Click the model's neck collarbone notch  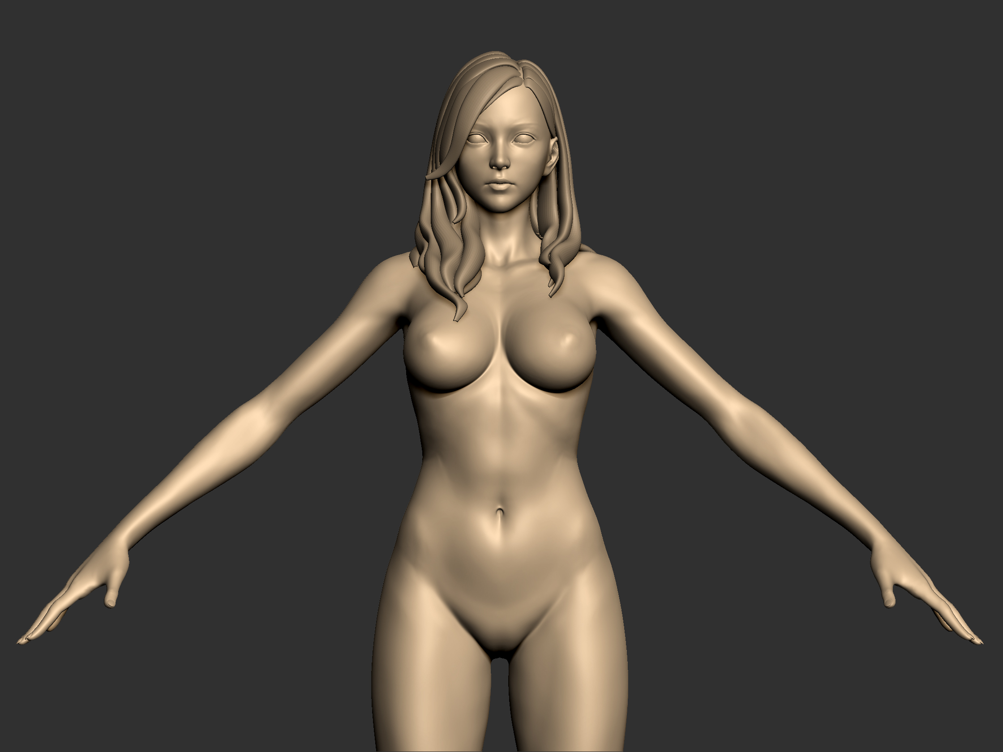[x=506, y=265]
